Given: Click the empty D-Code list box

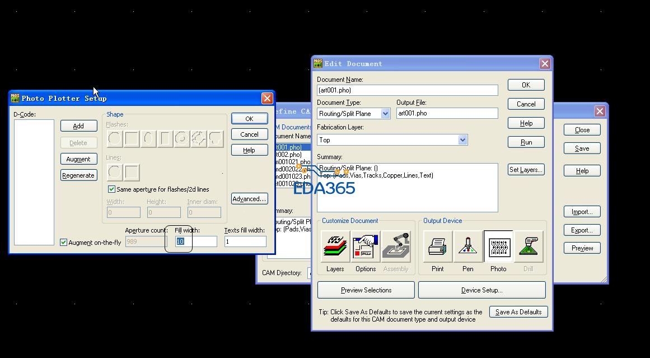Looking at the screenshot, I should [34, 183].
